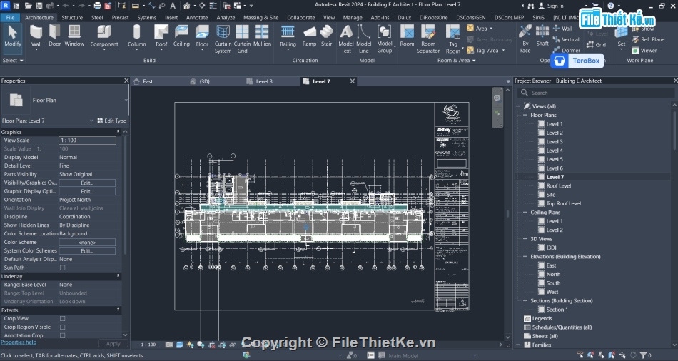
Task: Click the Edit Type button
Action: coord(111,121)
